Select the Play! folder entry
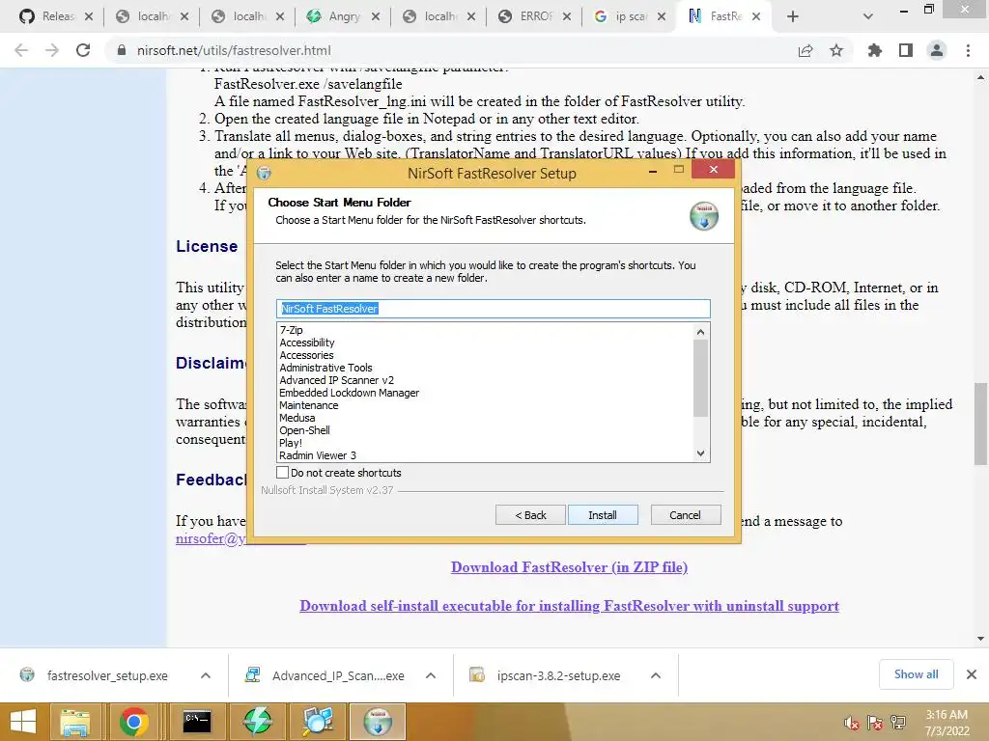This screenshot has height=741, width=989. pos(291,443)
